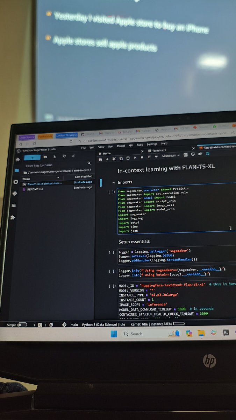
Task: Close the Home tab
Action: coord(142,152)
